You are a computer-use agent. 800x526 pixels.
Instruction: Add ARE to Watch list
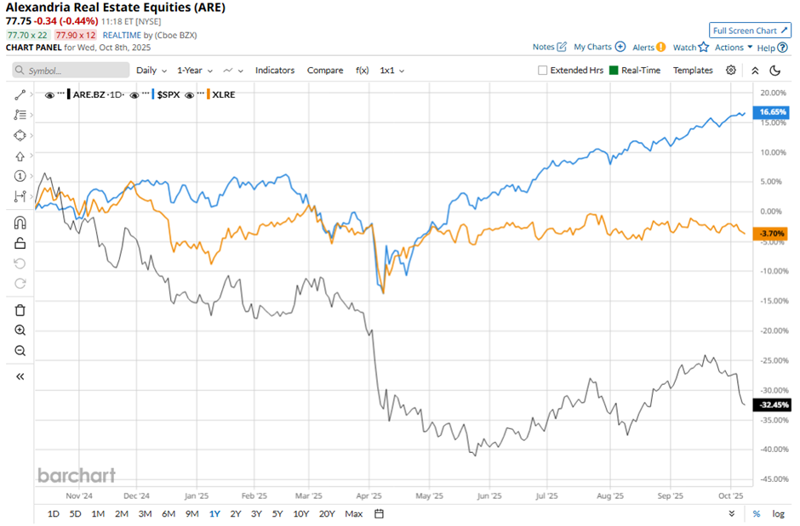[x=691, y=47]
